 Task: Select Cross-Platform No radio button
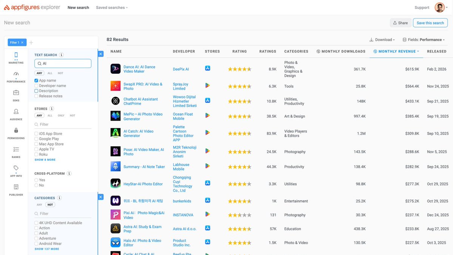36,185
